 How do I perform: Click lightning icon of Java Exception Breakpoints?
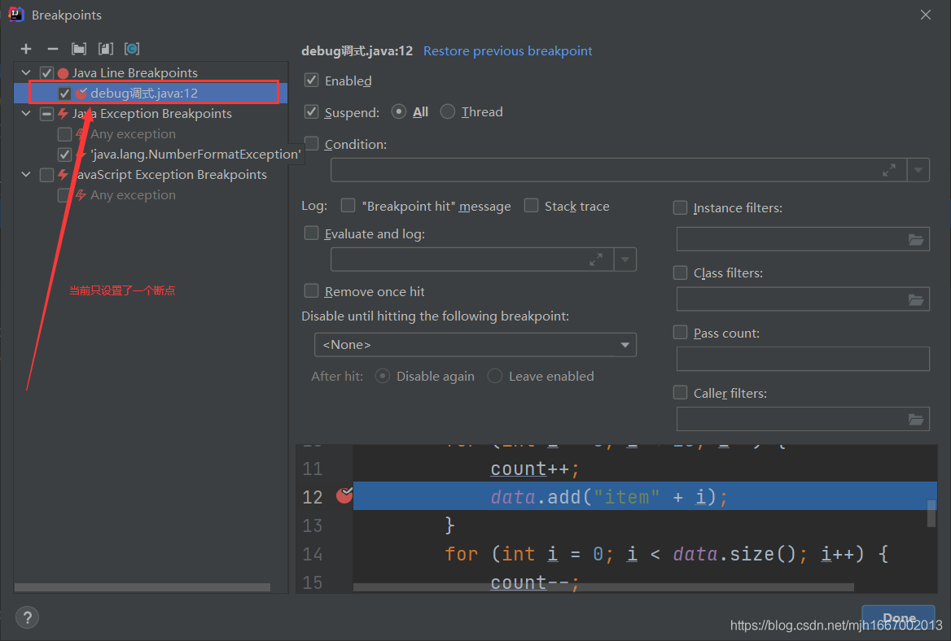(63, 113)
